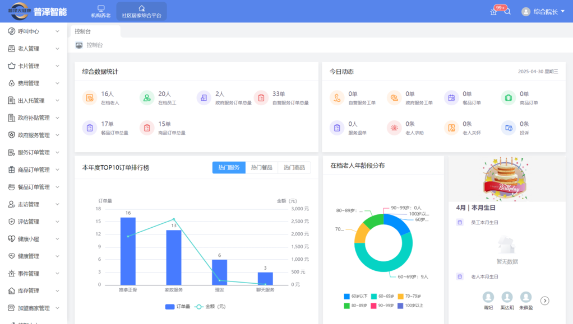Click the 普泽智能 logo
Image resolution: width=573 pixels, height=324 pixels.
click(38, 12)
